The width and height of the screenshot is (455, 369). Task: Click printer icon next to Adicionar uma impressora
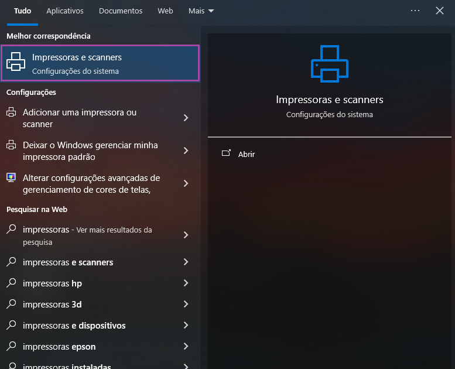(11, 112)
